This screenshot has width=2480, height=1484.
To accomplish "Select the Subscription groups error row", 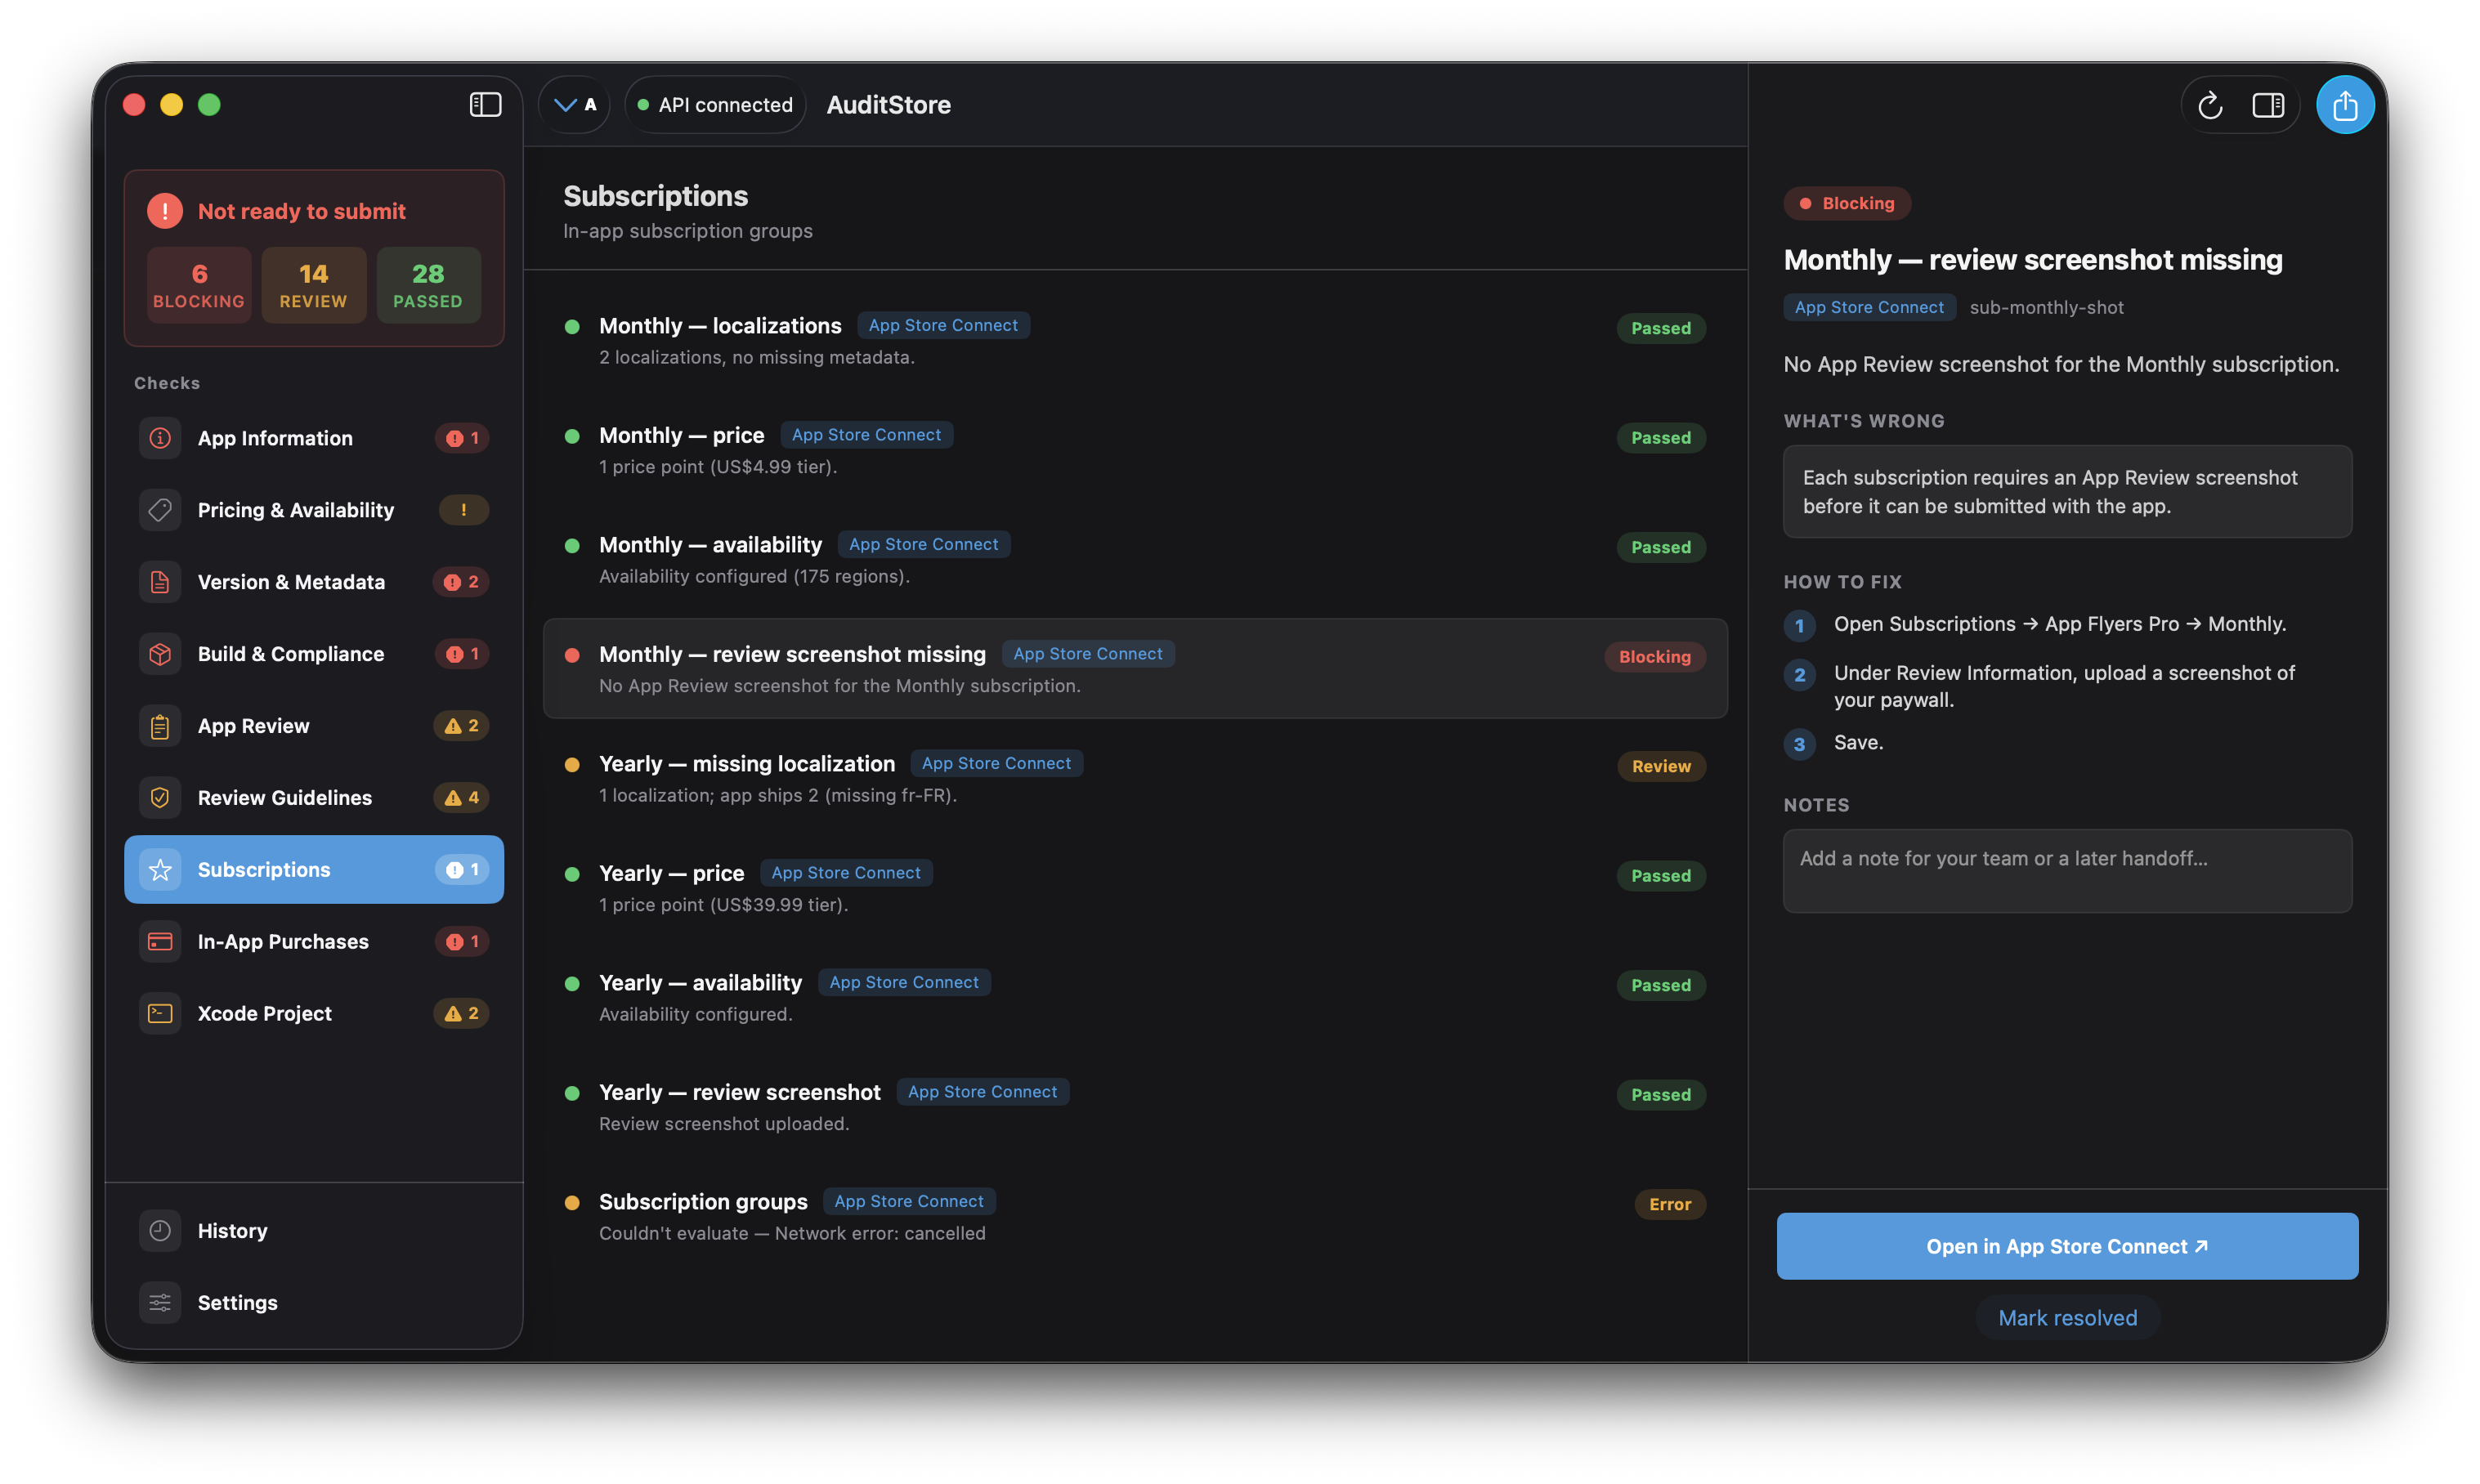I will (1135, 1216).
